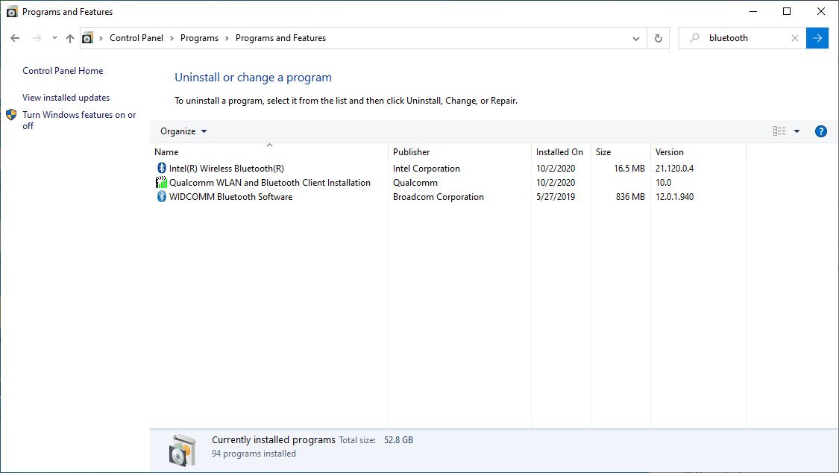Sort by the Version column header

(698, 152)
